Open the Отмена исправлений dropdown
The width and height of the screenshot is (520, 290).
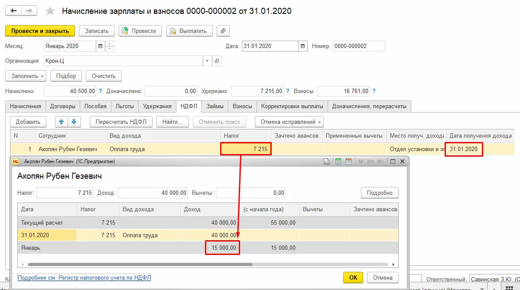289,122
